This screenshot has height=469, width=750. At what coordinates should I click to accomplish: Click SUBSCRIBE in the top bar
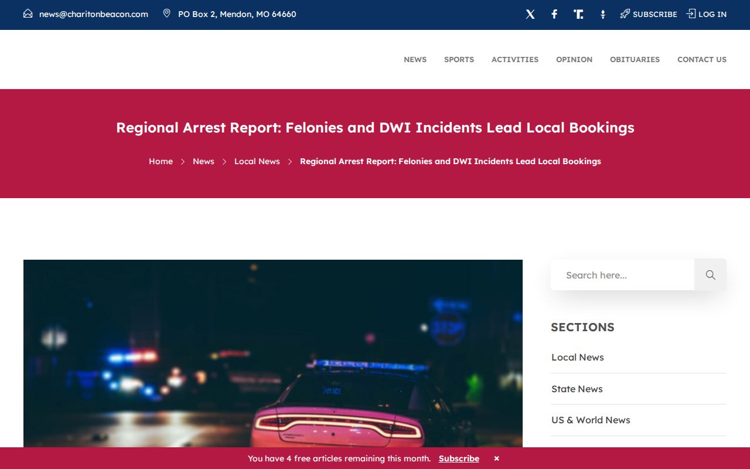655,14
